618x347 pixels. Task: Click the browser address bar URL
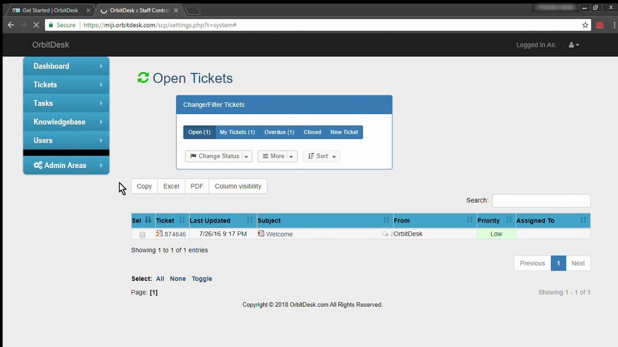160,25
